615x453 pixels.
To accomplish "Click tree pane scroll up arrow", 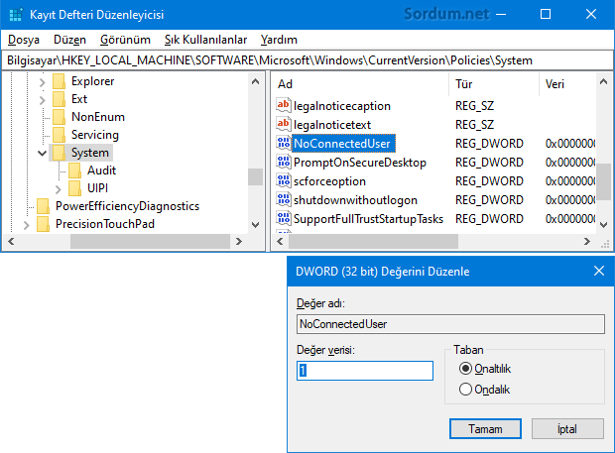I will point(255,81).
